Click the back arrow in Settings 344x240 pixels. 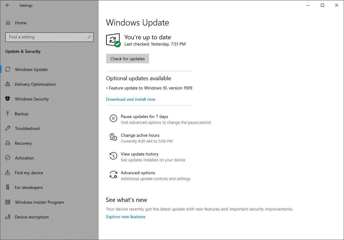(x=8, y=5)
